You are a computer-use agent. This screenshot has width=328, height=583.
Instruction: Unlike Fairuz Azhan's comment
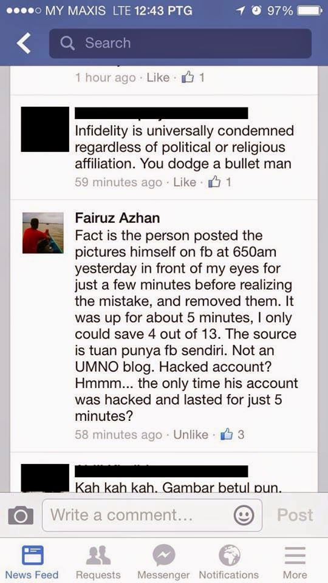pos(190,434)
